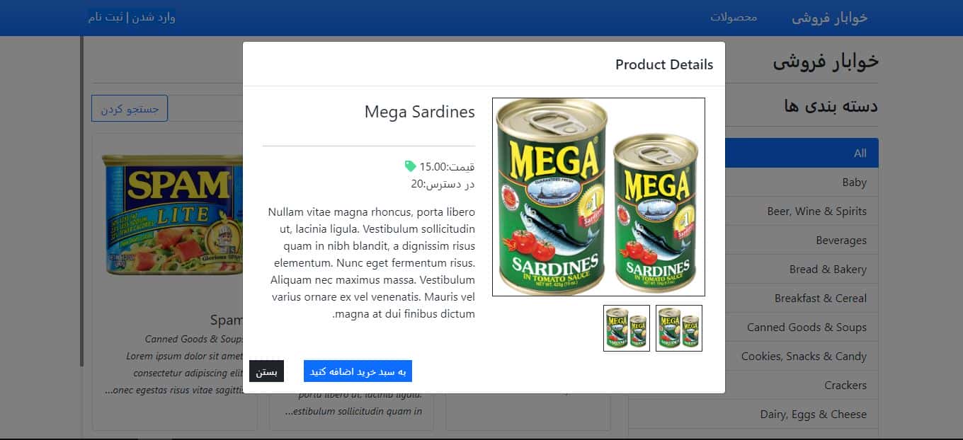Click the جستجو کردن search button
The image size is (963, 440).
[130, 108]
